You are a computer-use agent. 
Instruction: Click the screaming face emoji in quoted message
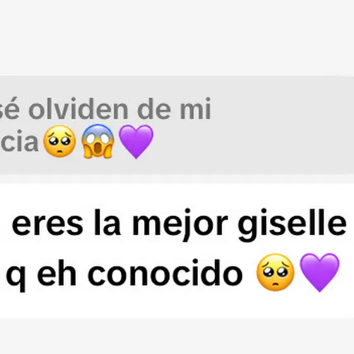tap(97, 142)
